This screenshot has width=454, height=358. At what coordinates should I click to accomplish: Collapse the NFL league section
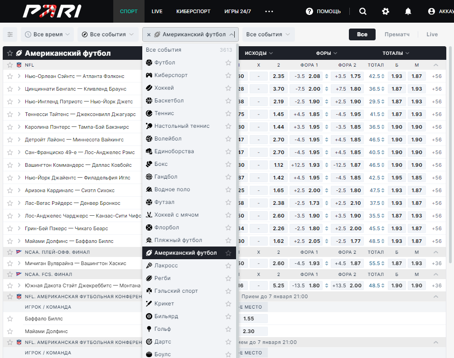click(436, 65)
